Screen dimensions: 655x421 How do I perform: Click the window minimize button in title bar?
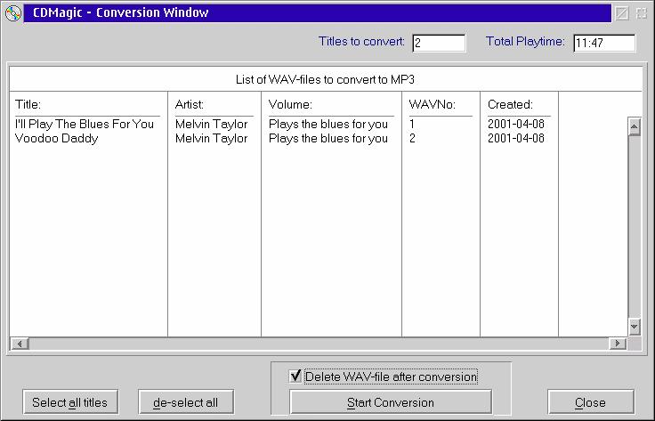(x=622, y=13)
